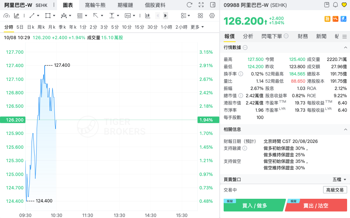This screenshot has height=218, width=350.
Task: Open 五檔 order book depth dropdown
Action: tap(339, 180)
